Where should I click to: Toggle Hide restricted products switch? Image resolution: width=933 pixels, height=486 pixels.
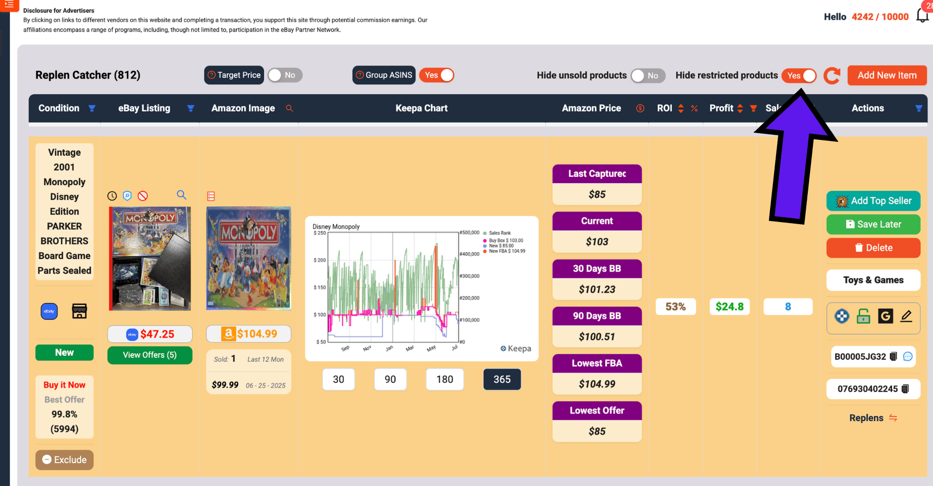(x=799, y=76)
